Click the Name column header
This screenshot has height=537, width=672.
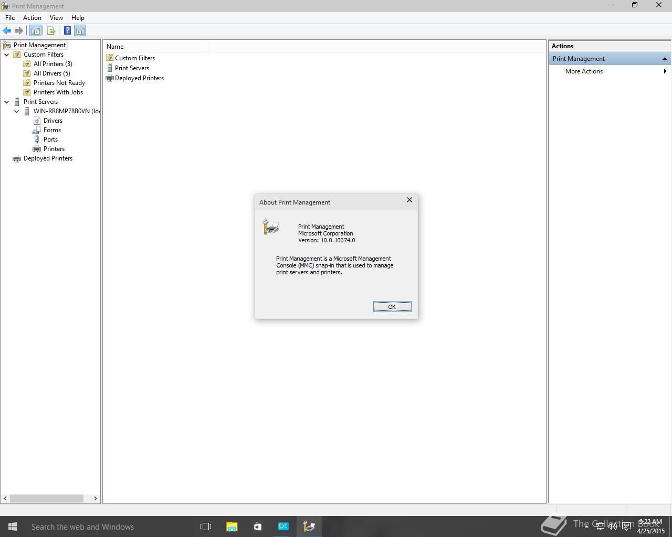156,47
